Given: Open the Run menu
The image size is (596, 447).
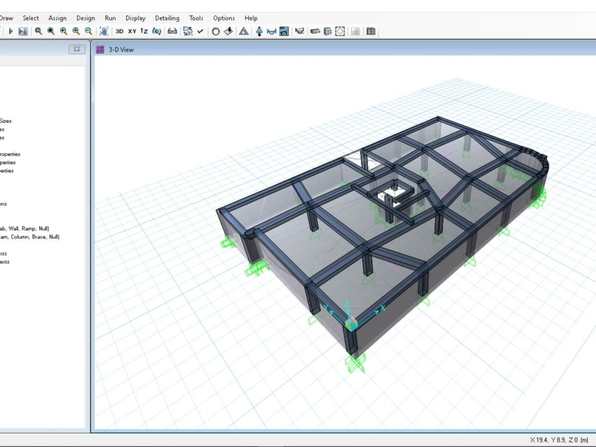Looking at the screenshot, I should pos(110,18).
